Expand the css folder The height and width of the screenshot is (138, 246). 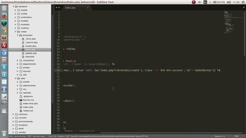[18, 89]
